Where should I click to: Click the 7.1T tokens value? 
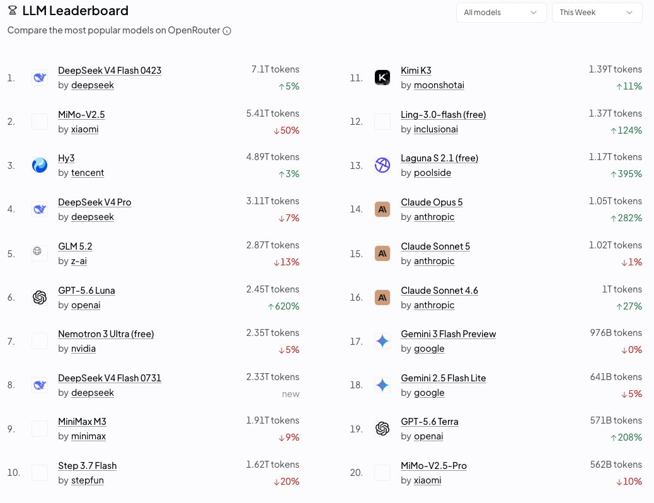click(x=275, y=69)
